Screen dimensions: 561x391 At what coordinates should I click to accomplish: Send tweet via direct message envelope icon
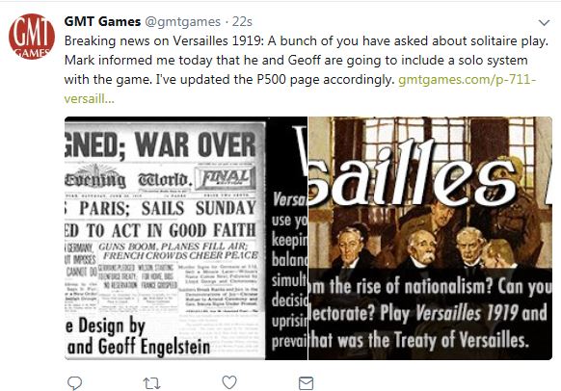(x=306, y=383)
